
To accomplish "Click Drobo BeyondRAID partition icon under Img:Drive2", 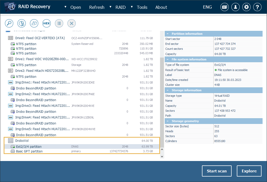I will point(13,100).
